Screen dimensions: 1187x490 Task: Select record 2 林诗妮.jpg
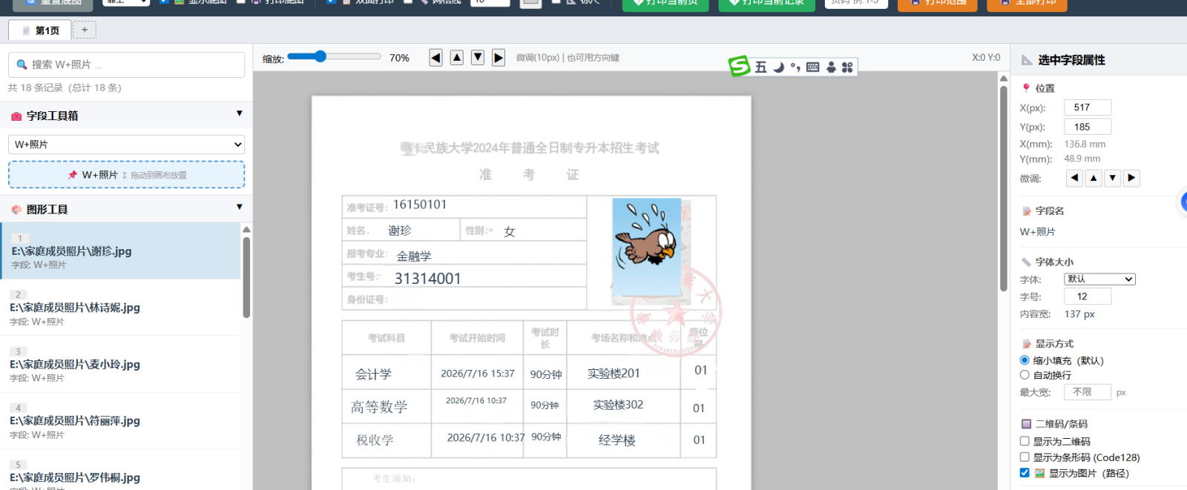pos(121,308)
